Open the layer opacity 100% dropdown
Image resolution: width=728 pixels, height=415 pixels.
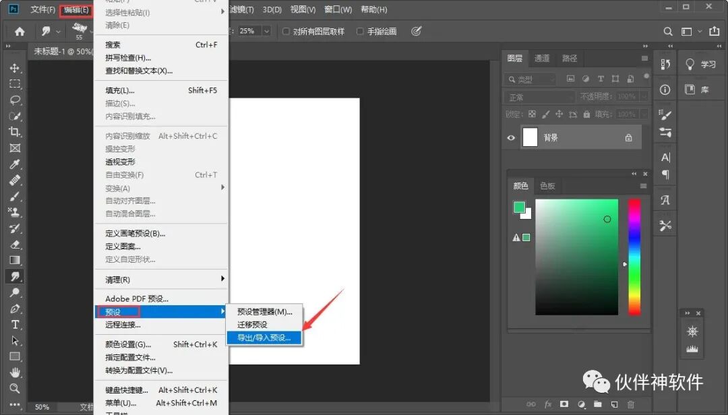[x=644, y=96]
